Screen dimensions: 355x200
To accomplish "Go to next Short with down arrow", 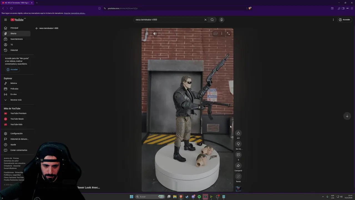I will click(347, 116).
